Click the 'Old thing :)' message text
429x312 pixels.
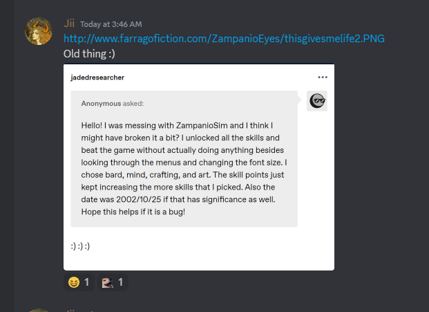coord(86,53)
